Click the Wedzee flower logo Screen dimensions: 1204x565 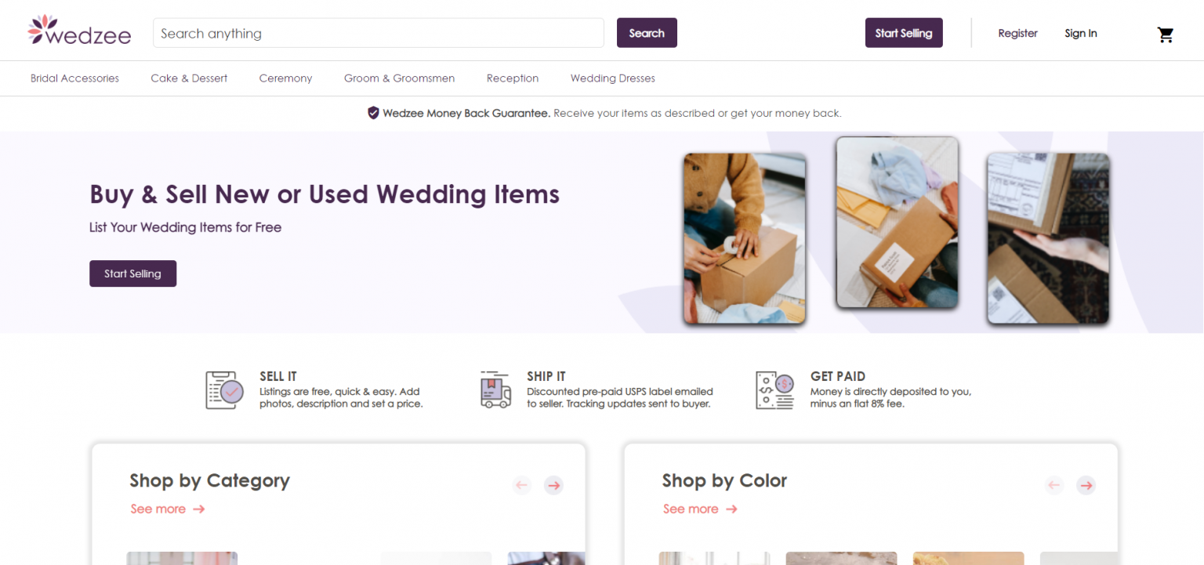79,31
